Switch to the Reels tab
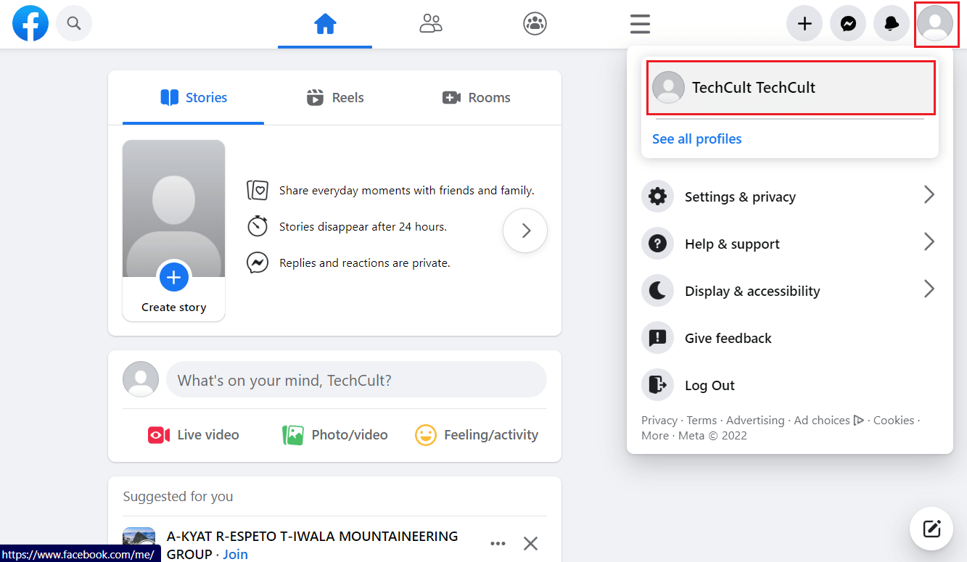 pos(334,97)
